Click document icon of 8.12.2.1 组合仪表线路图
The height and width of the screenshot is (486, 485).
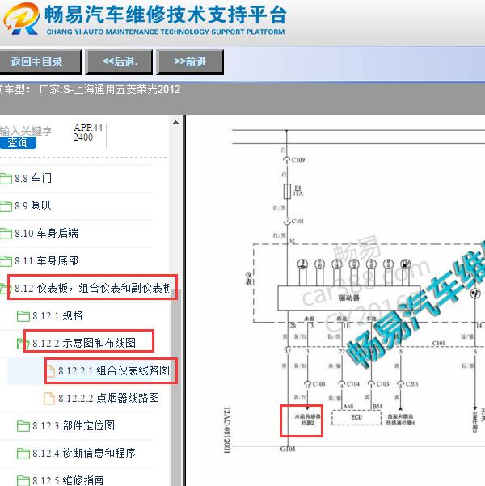pos(49,371)
